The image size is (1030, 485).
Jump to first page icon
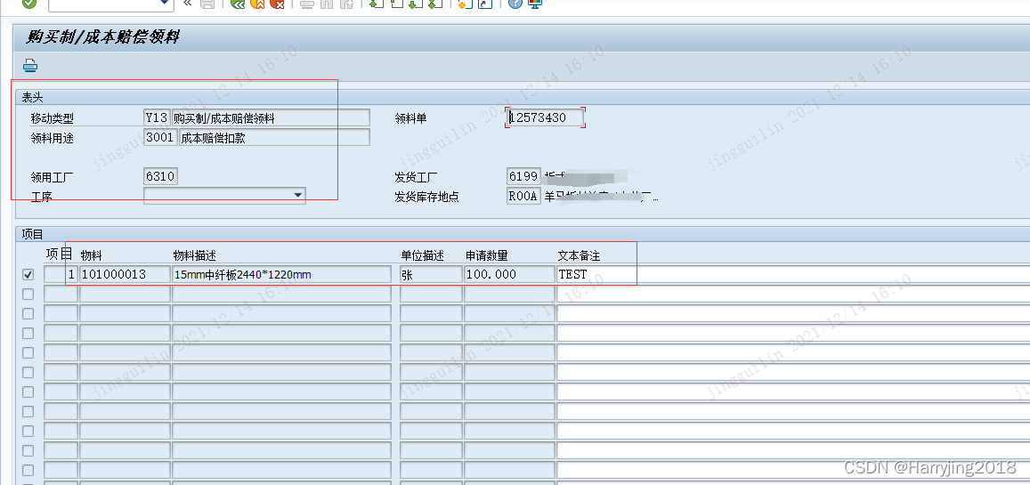coord(377,4)
